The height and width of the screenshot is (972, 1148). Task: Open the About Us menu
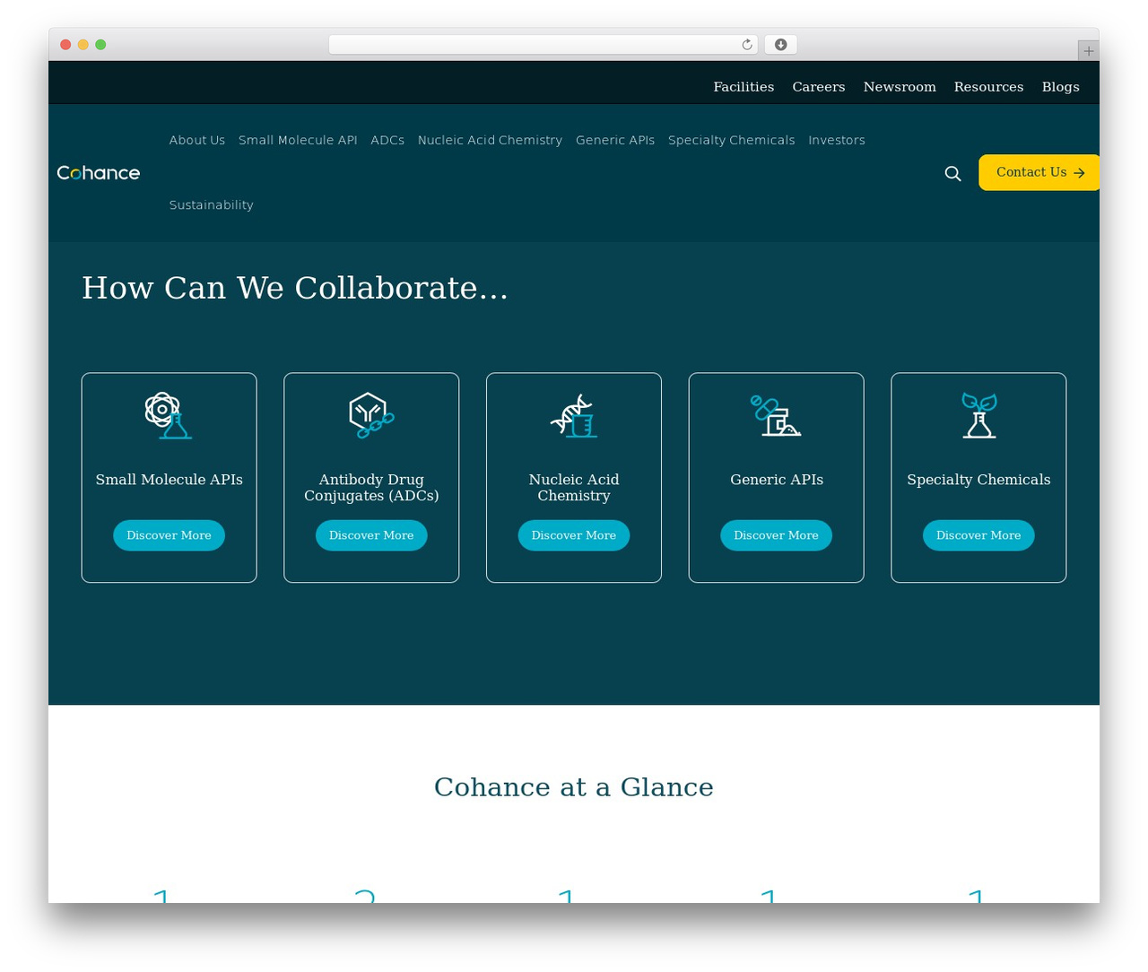point(197,140)
